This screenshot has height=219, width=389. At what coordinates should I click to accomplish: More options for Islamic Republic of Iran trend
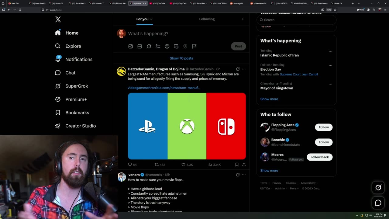330,51
